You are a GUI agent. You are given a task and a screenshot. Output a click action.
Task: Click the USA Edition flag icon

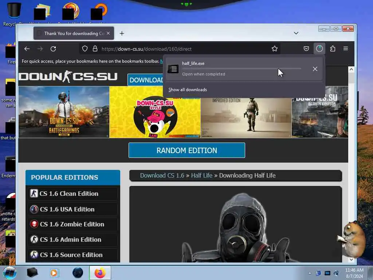34,209
